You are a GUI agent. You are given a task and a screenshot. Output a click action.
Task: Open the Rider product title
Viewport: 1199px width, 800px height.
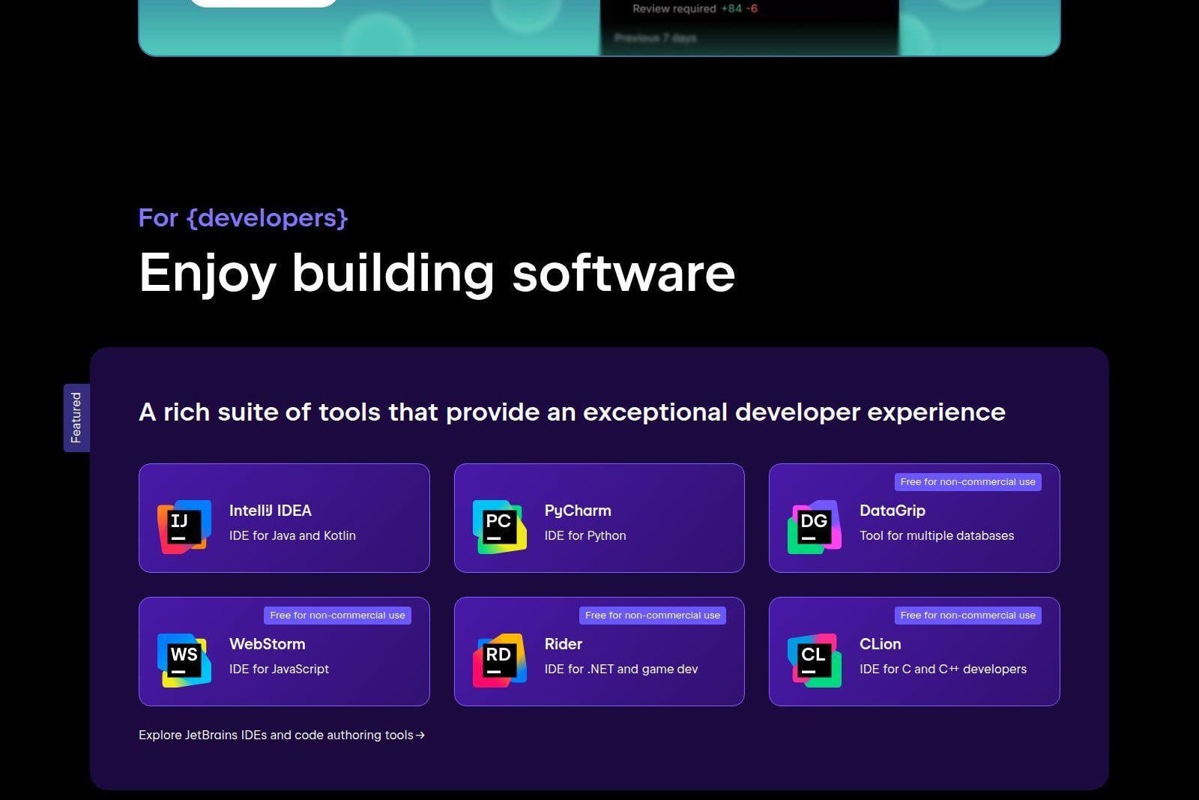(x=563, y=644)
